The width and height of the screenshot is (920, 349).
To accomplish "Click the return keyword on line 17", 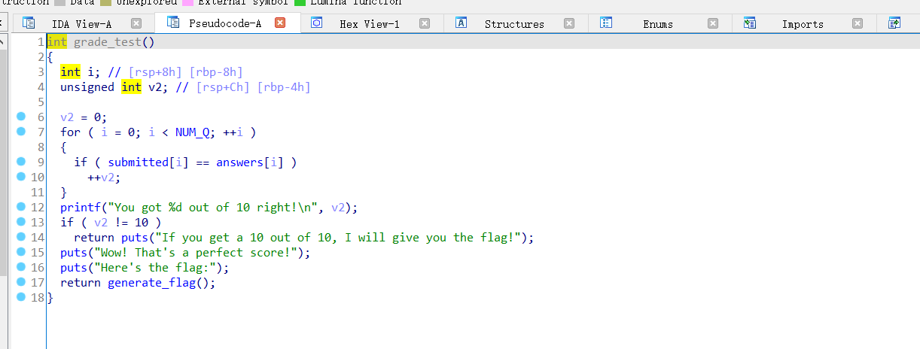I will [x=81, y=283].
